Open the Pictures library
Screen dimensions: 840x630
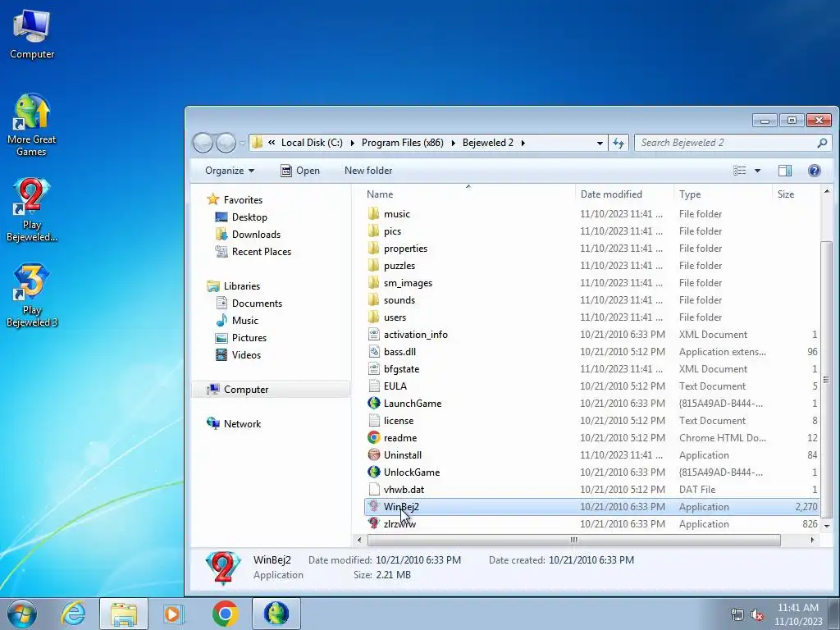pyautogui.click(x=249, y=337)
